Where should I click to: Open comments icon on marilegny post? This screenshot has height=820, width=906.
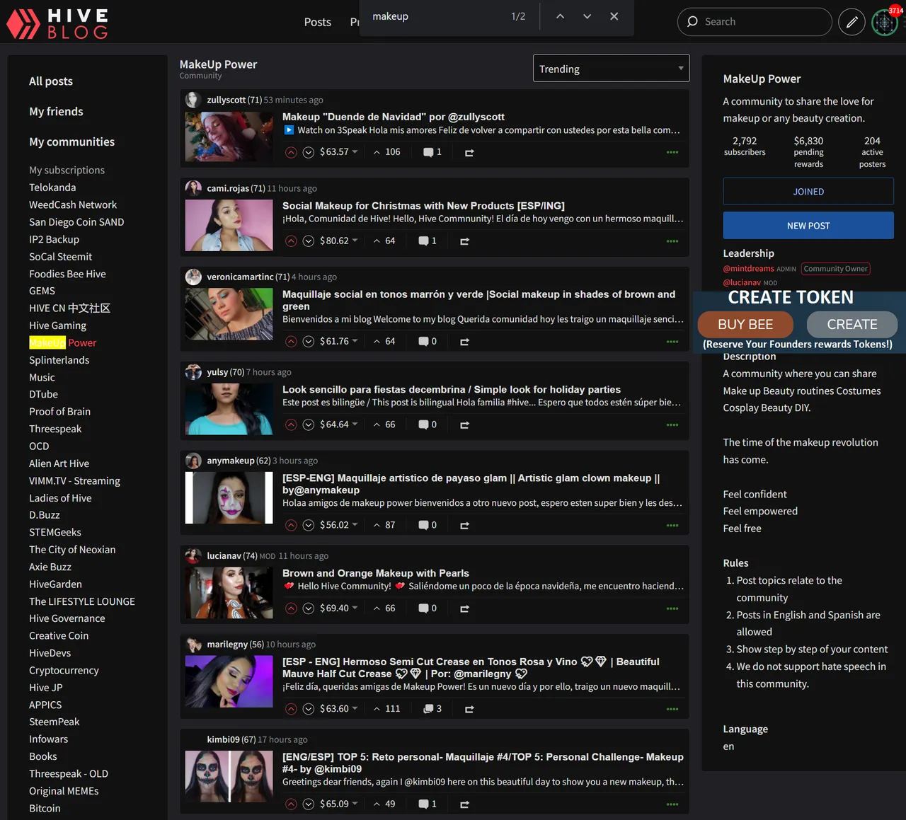[x=432, y=709]
